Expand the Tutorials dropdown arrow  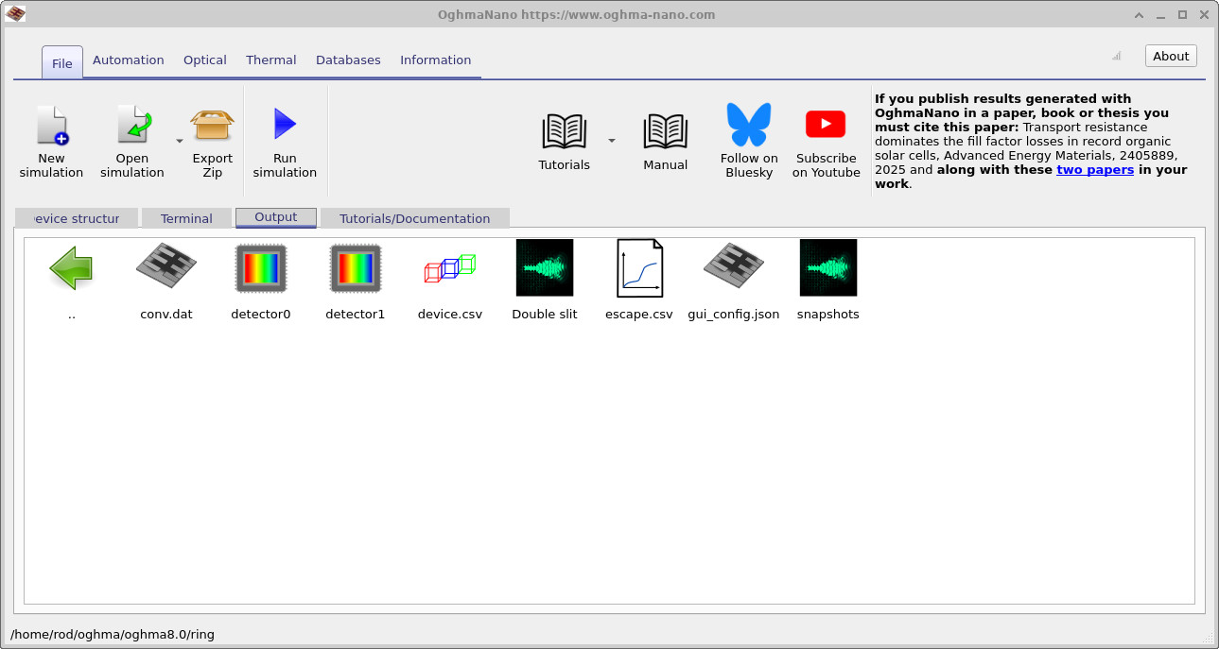(x=610, y=138)
